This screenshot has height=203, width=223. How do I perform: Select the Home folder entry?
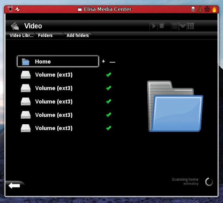coord(58,61)
